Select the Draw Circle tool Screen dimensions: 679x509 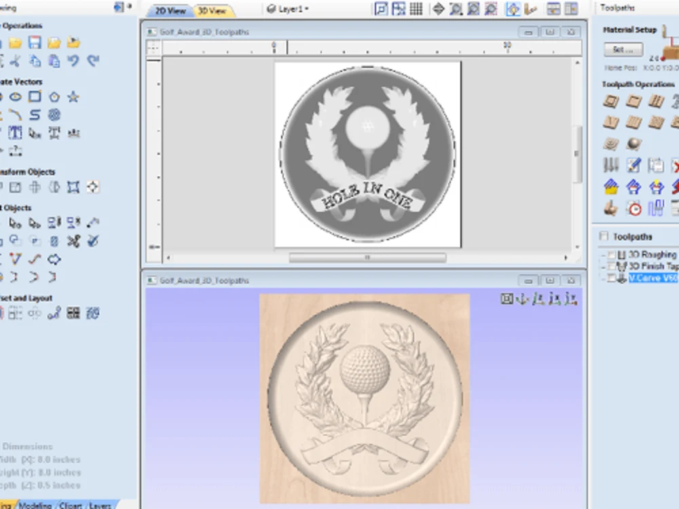[x=15, y=96]
